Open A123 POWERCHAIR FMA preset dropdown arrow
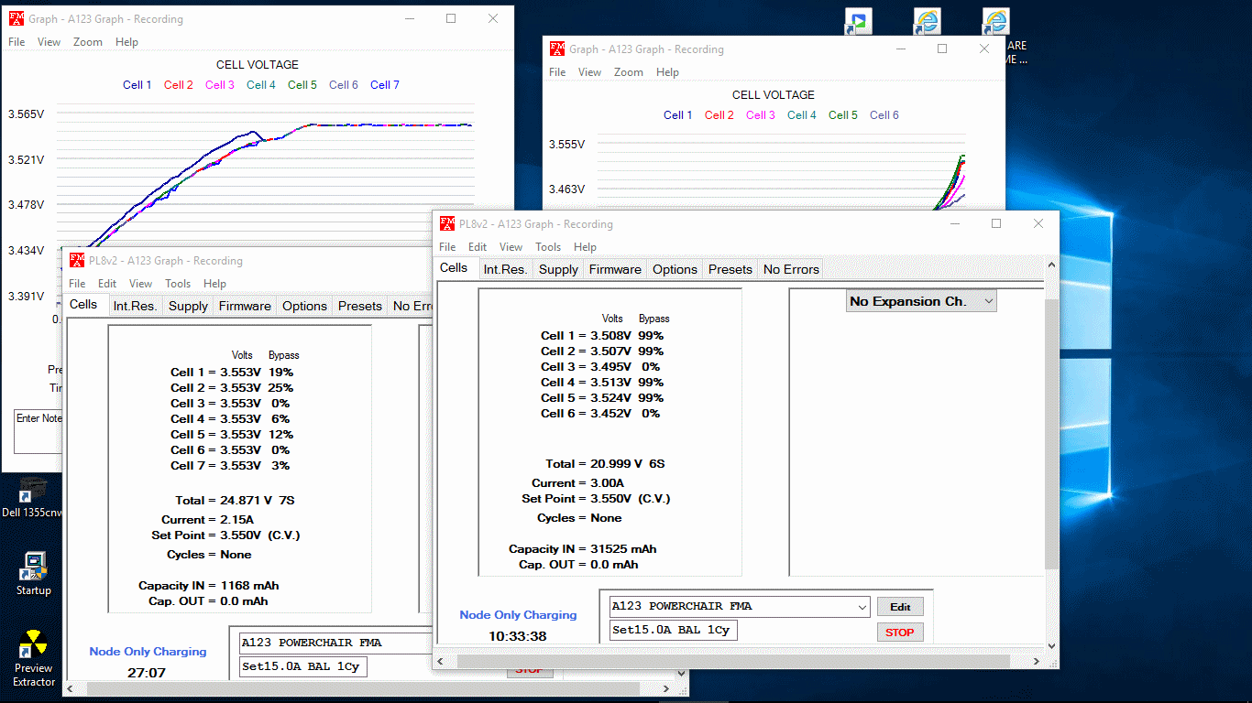 [862, 607]
